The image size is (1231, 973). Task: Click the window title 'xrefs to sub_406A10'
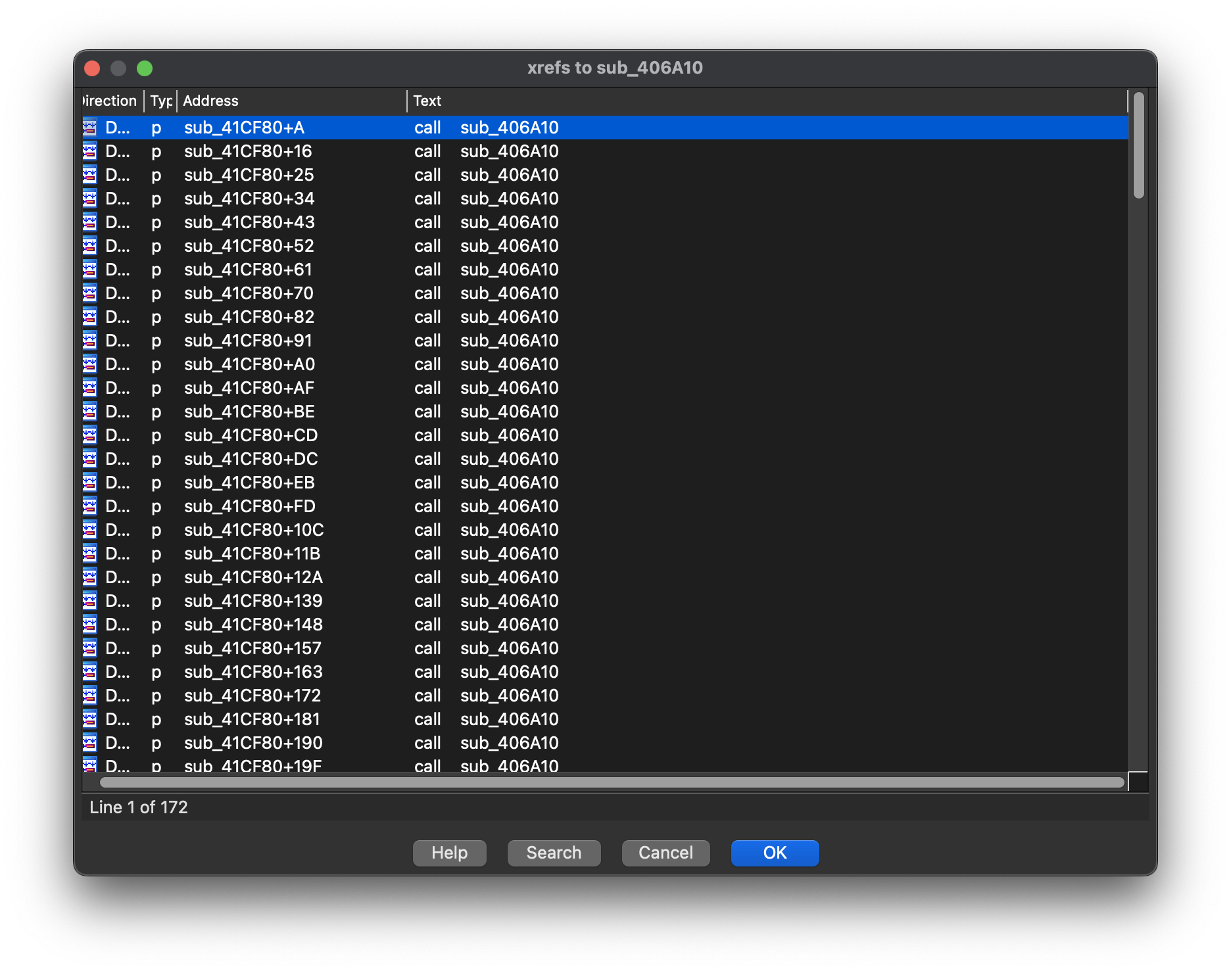tap(615, 68)
